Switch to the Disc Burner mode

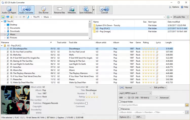point(44,10)
